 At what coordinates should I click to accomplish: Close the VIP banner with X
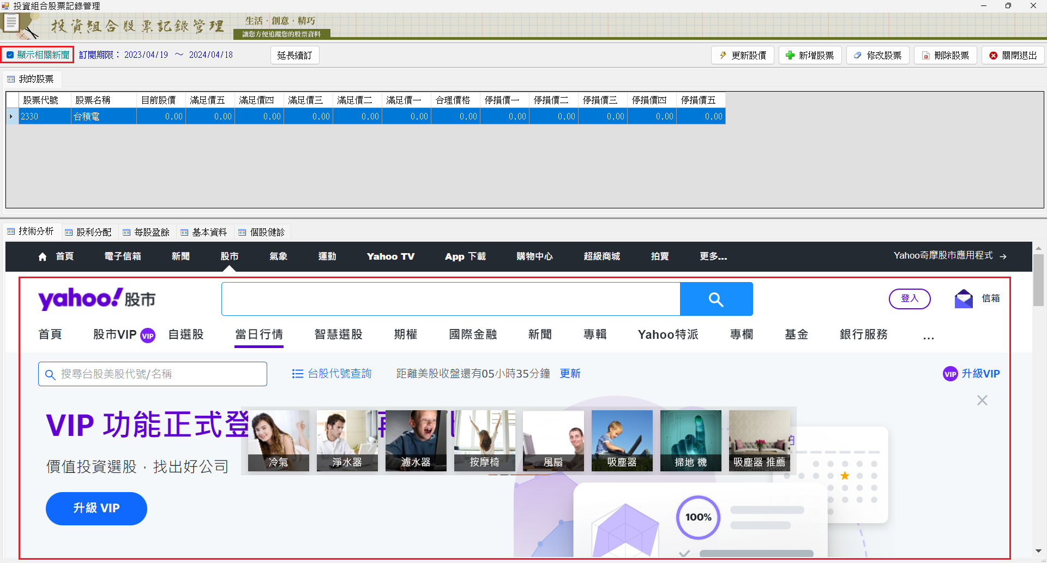tap(982, 400)
